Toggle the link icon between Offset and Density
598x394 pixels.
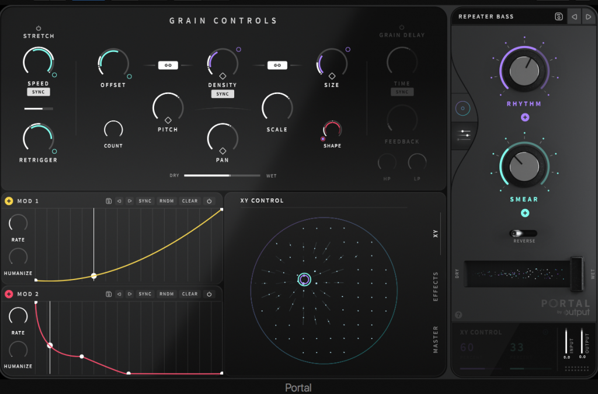169,65
